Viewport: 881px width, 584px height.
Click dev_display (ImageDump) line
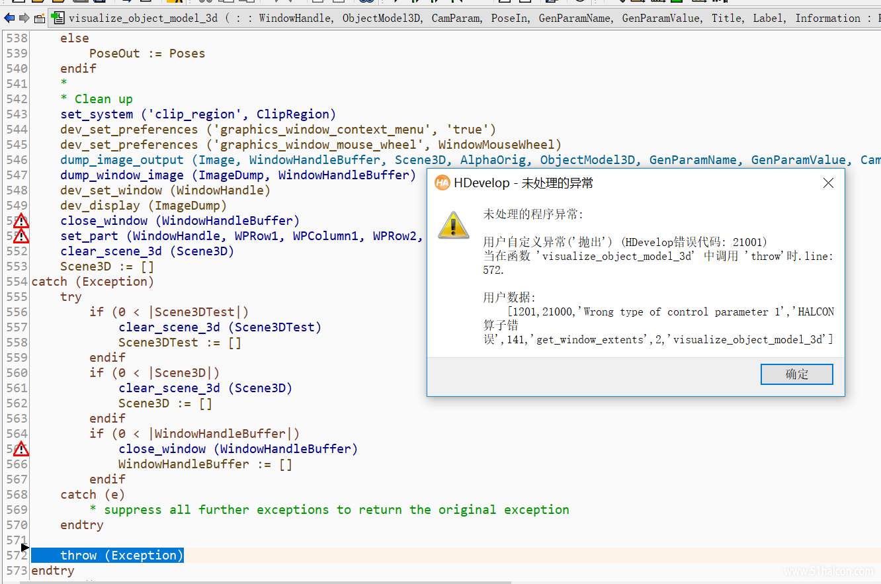pyautogui.click(x=144, y=206)
